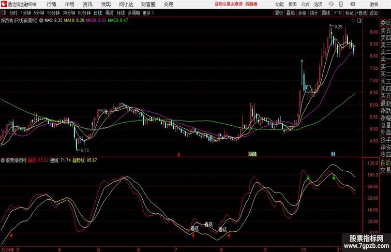Click the red up arrow signal near March
Screen dimensions: 391x252
point(11,236)
